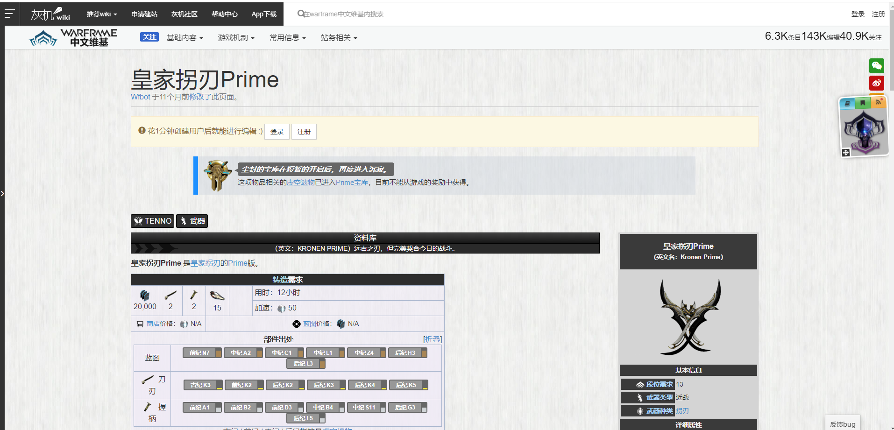Click the 古纪 K3 relic tag
Screen dimensions: 894x430
(x=203, y=385)
